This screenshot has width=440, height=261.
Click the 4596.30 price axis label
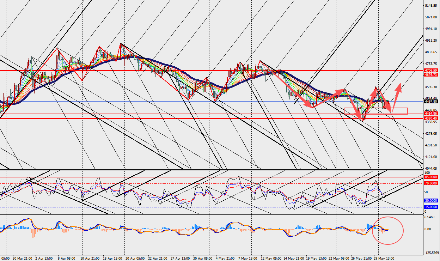[x=432, y=87]
